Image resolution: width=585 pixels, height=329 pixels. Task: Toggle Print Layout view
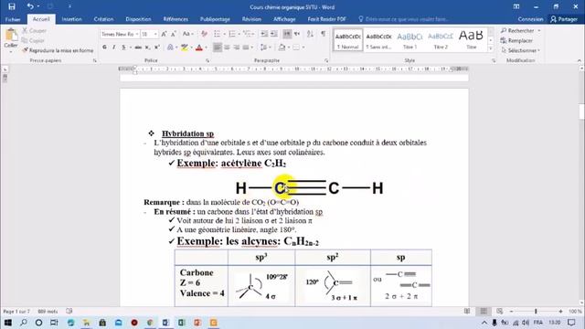point(484,311)
